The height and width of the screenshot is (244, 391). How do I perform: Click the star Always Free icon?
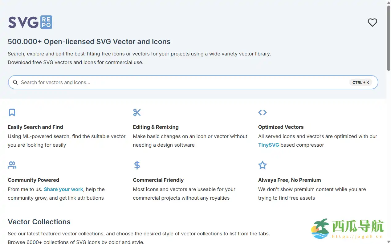262,165
